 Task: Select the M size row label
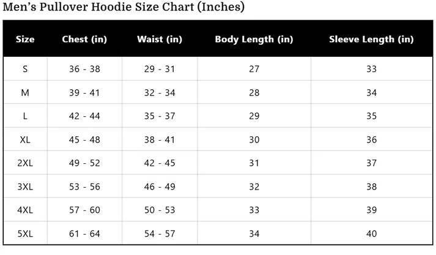[x=25, y=93]
